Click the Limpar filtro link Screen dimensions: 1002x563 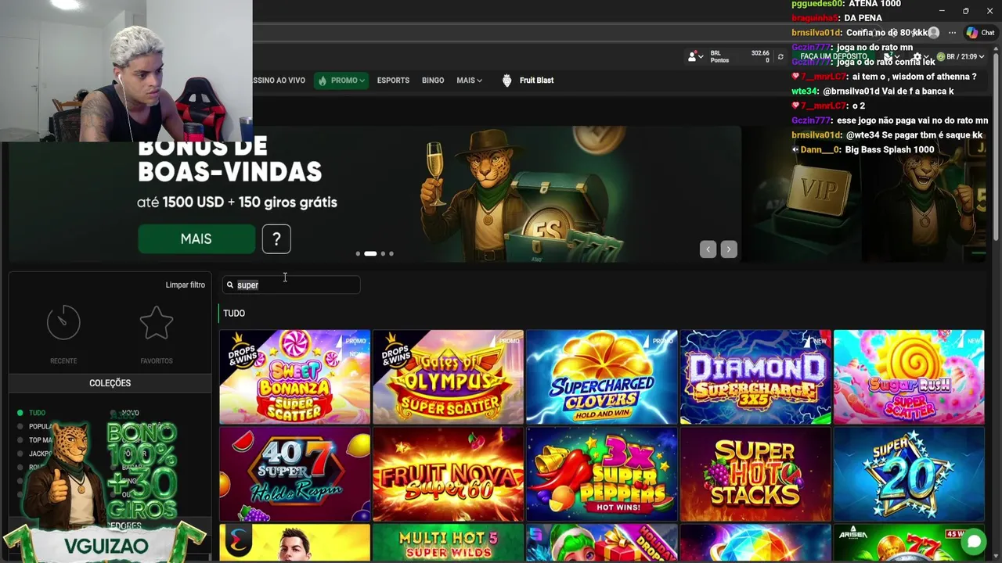pyautogui.click(x=186, y=285)
